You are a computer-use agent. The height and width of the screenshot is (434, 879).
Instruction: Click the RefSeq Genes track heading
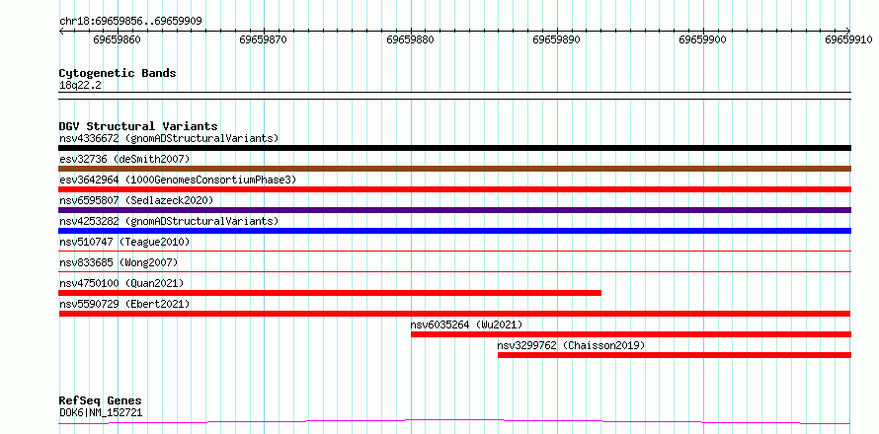tap(100, 401)
